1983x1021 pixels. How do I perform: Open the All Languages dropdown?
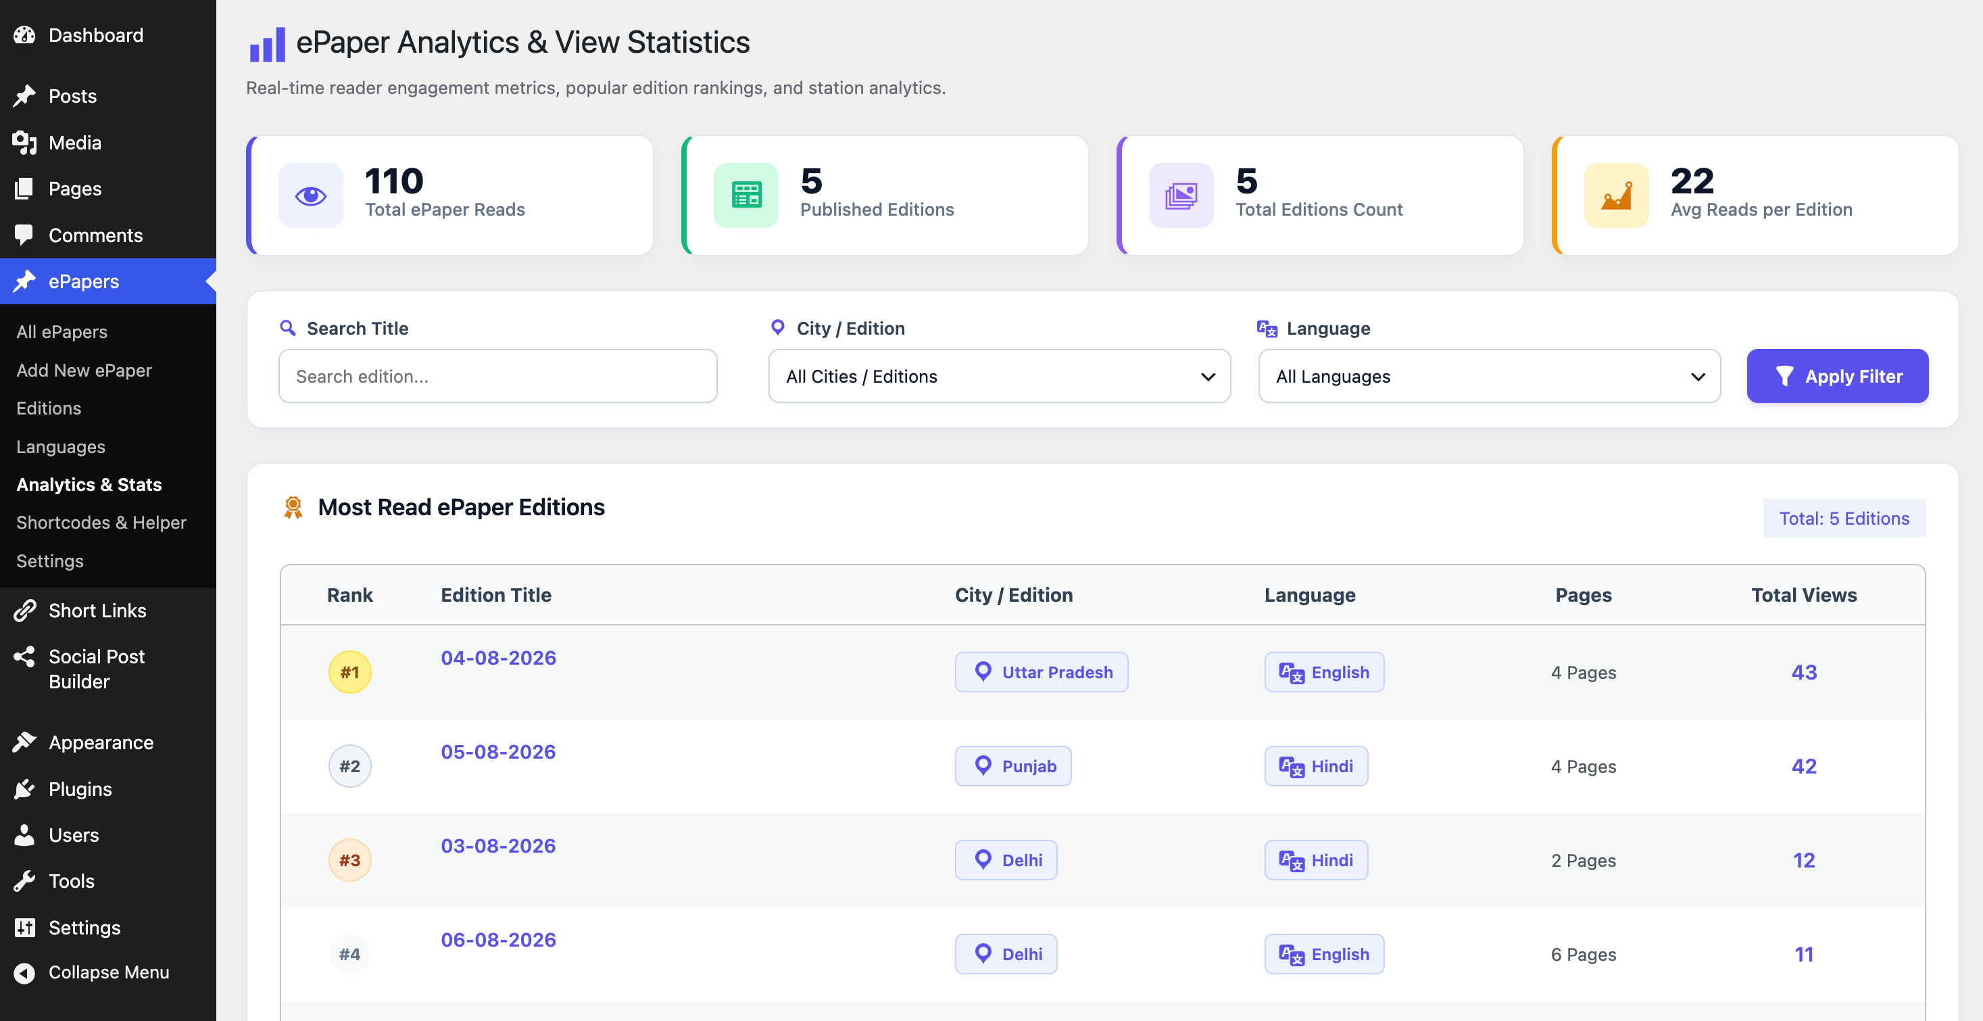(1489, 377)
